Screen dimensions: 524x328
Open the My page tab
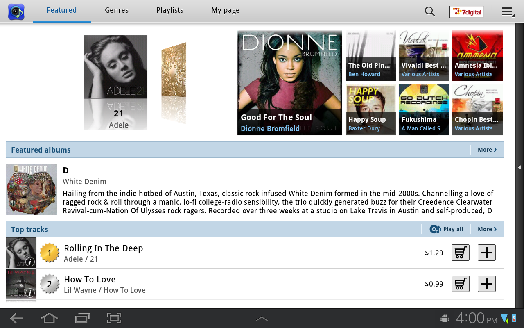point(226,10)
